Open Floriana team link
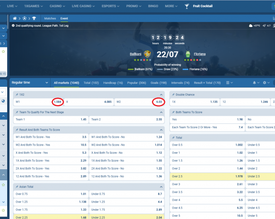The height and width of the screenshot is (219, 275). (x=200, y=54)
